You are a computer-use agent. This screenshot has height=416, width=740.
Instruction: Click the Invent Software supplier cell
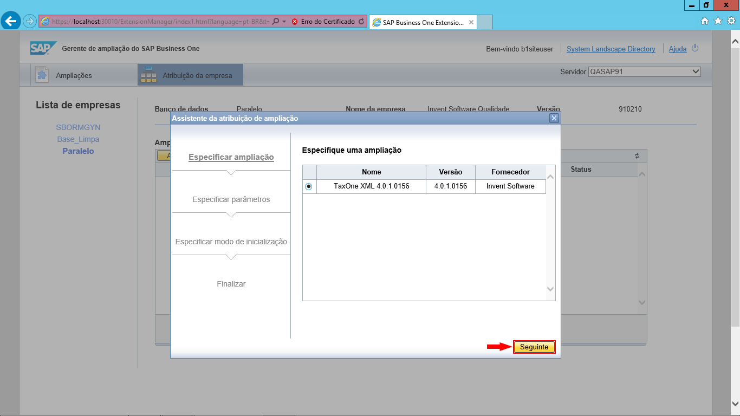[x=510, y=186]
